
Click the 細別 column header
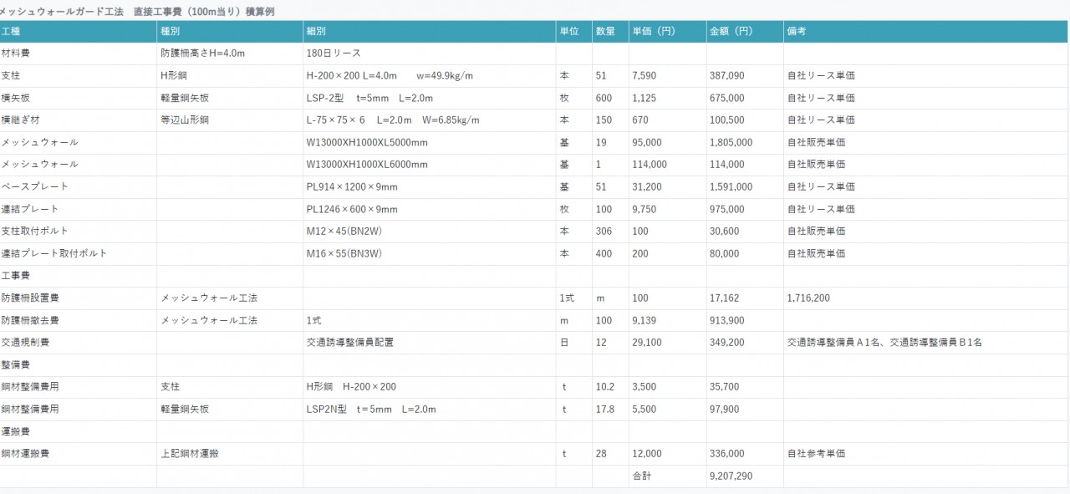(430, 32)
